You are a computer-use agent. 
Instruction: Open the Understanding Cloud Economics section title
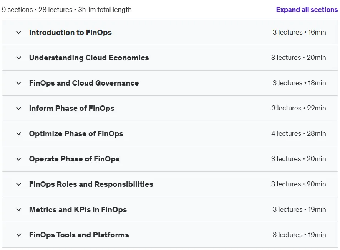pyautogui.click(x=89, y=58)
